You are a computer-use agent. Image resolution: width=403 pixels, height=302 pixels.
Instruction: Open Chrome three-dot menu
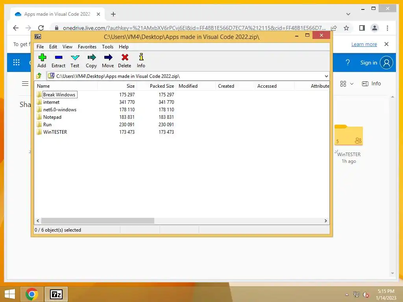click(x=388, y=28)
